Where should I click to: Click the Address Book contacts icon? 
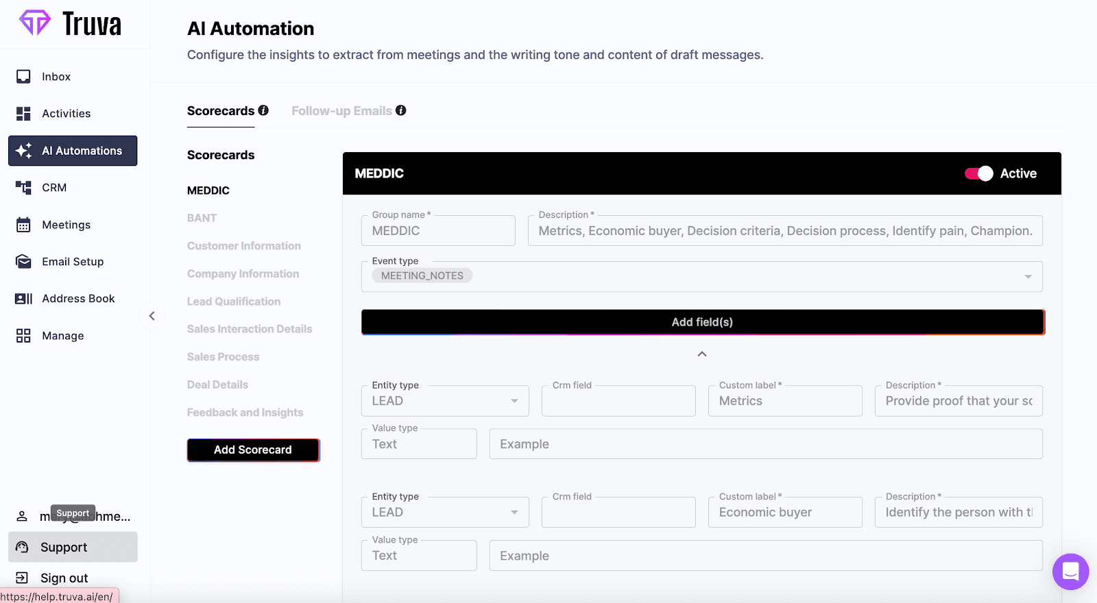coord(23,299)
